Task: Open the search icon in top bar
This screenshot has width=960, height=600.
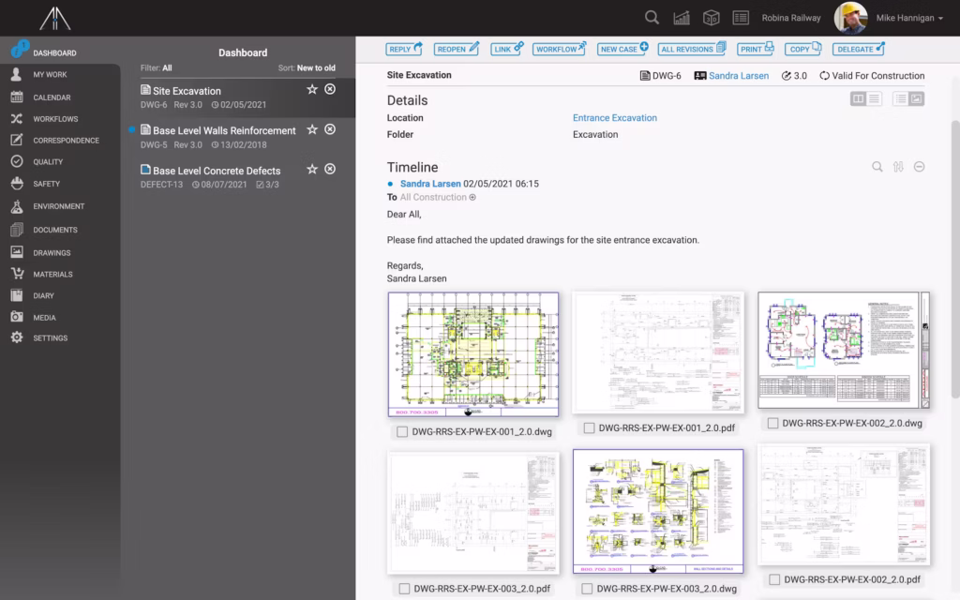Action: click(652, 18)
